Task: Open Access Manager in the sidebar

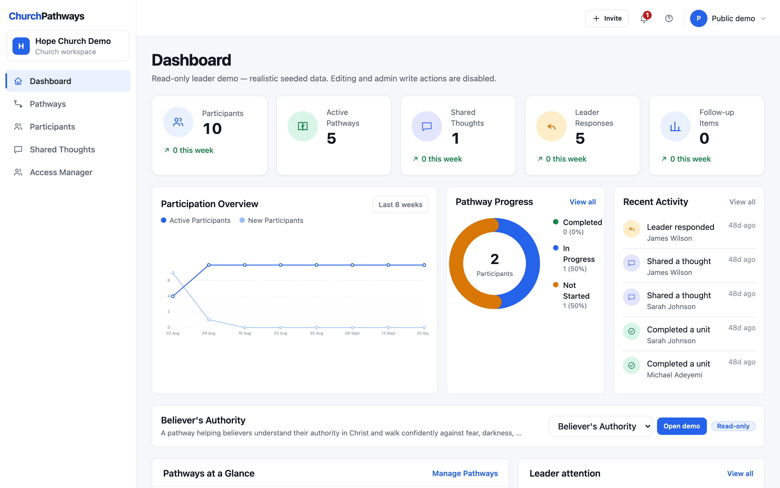Action: 68,172
